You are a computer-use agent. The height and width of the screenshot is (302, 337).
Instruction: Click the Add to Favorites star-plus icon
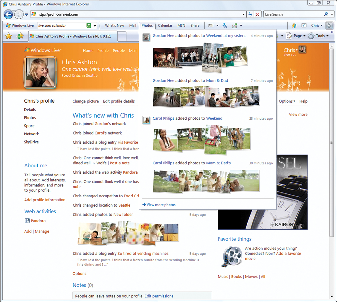20,36
